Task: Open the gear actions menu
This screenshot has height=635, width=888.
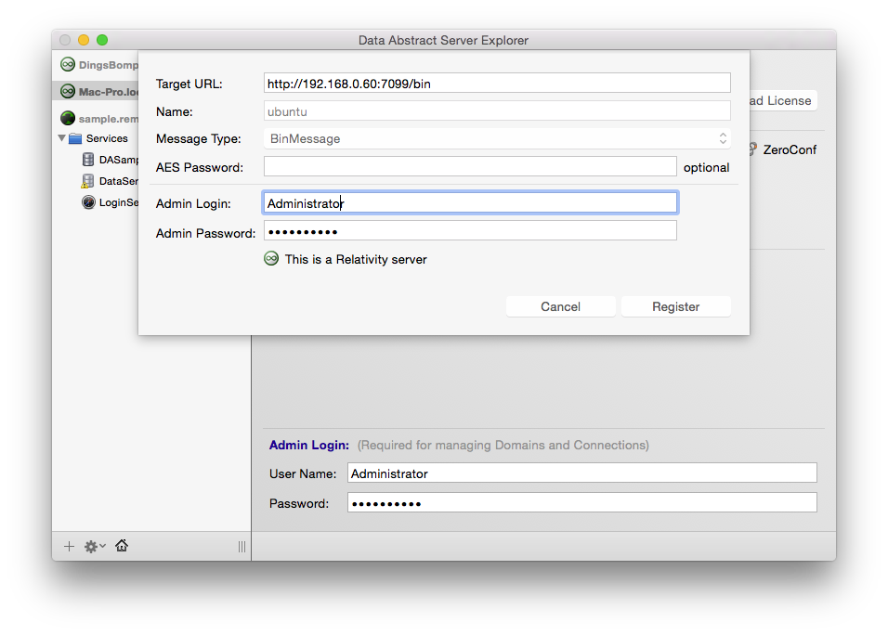Action: 95,546
